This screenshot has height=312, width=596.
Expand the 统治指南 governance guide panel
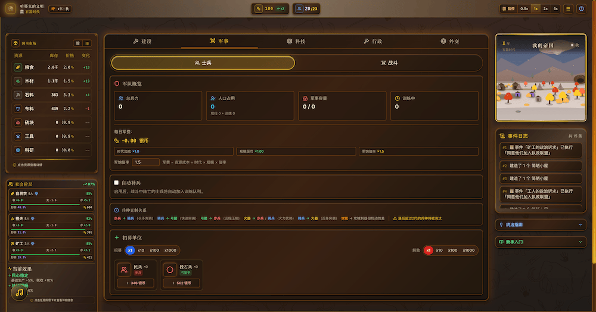[541, 224]
